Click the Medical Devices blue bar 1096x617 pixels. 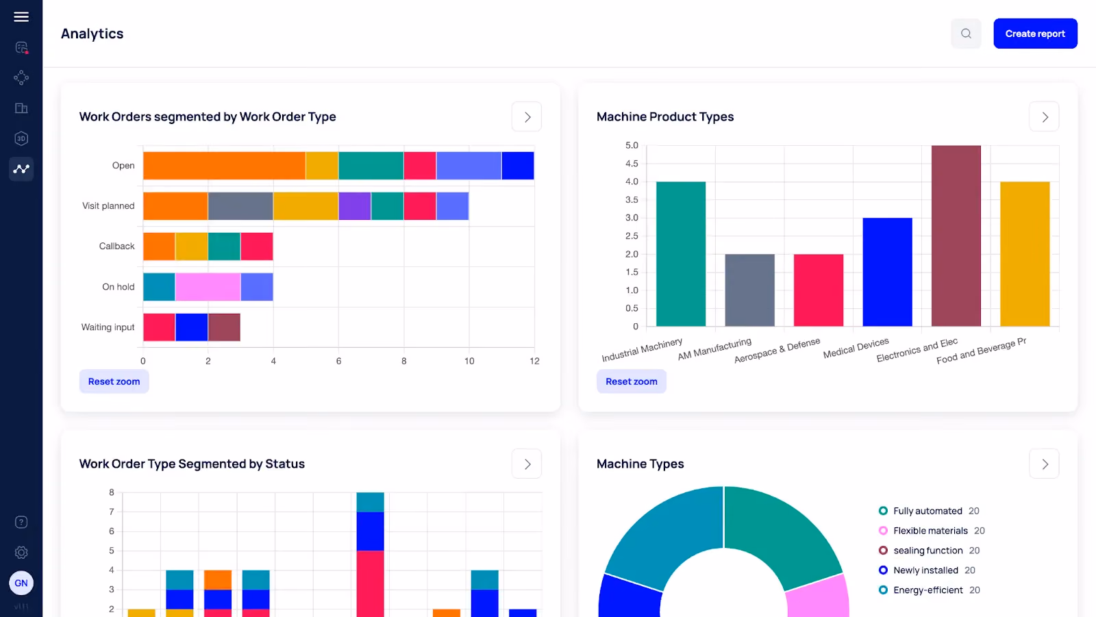pyautogui.click(x=887, y=272)
